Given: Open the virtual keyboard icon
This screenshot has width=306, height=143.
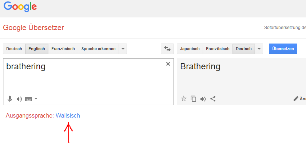Looking at the screenshot, I should (28, 99).
